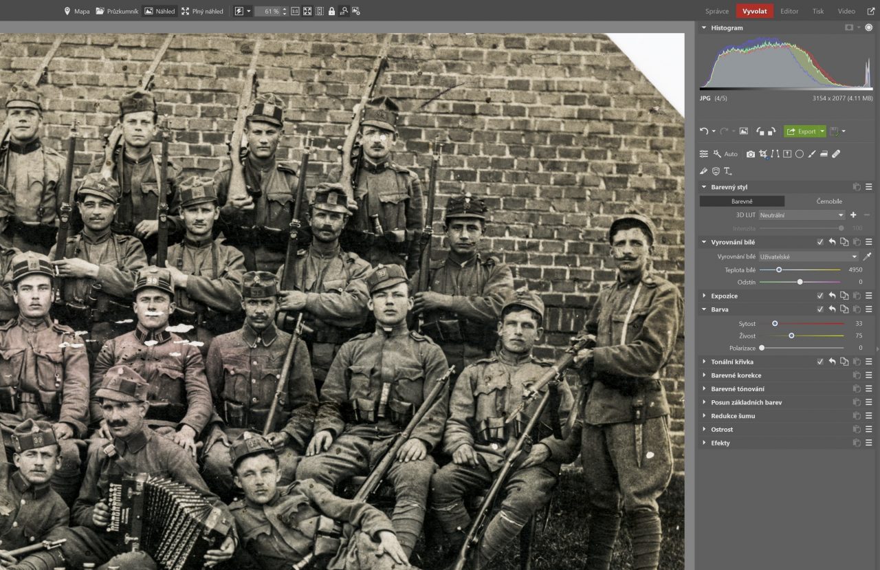
Task: Collapse the Histogram panel
Action: click(704, 28)
